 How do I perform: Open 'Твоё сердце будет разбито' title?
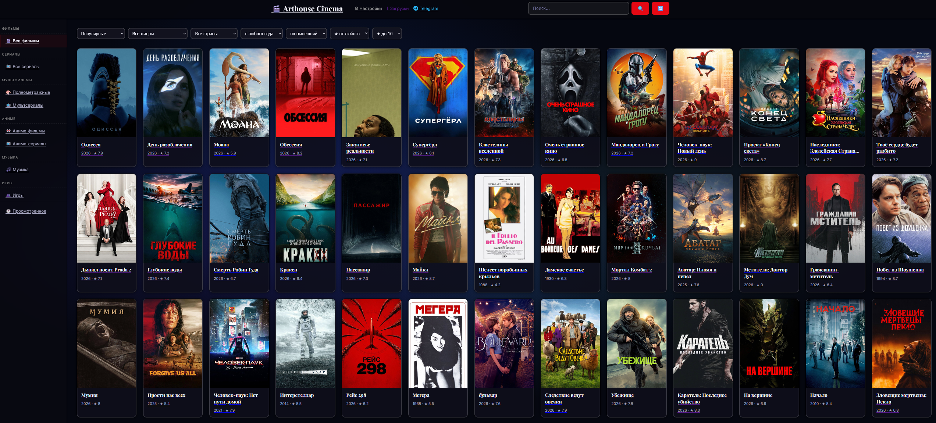(x=897, y=148)
